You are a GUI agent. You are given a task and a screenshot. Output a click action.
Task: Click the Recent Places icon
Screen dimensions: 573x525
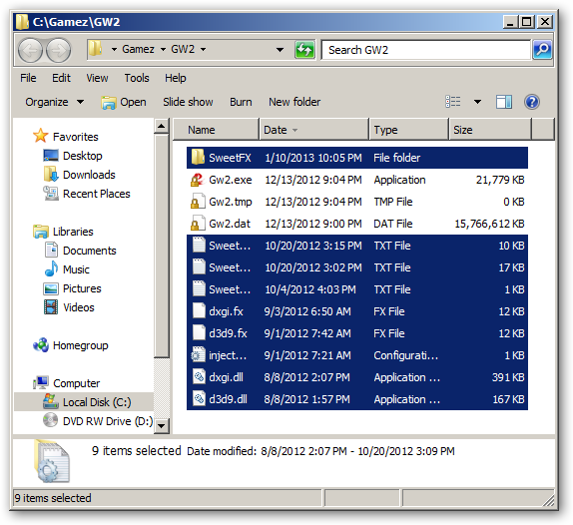click(x=51, y=194)
